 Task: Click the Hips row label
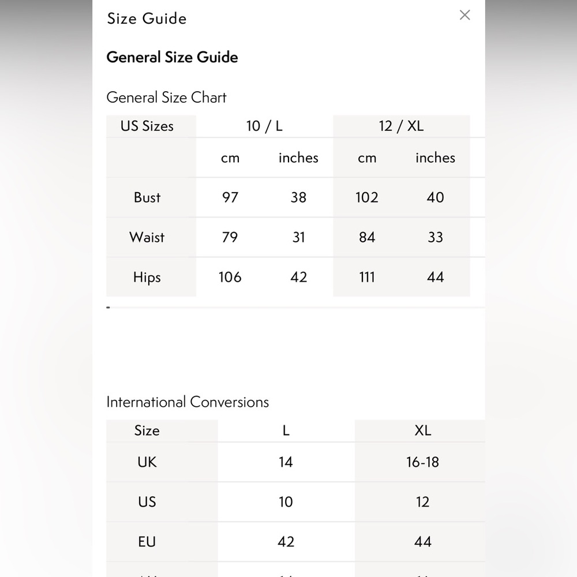click(147, 278)
